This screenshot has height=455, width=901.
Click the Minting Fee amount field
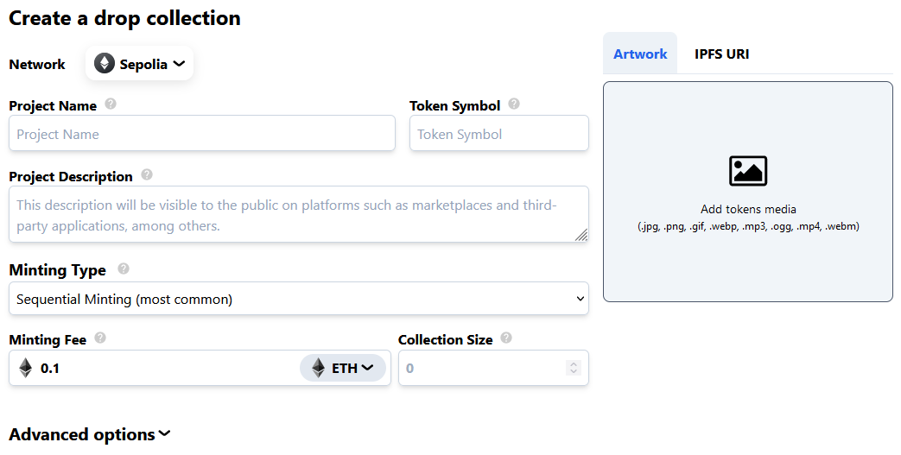(x=164, y=369)
